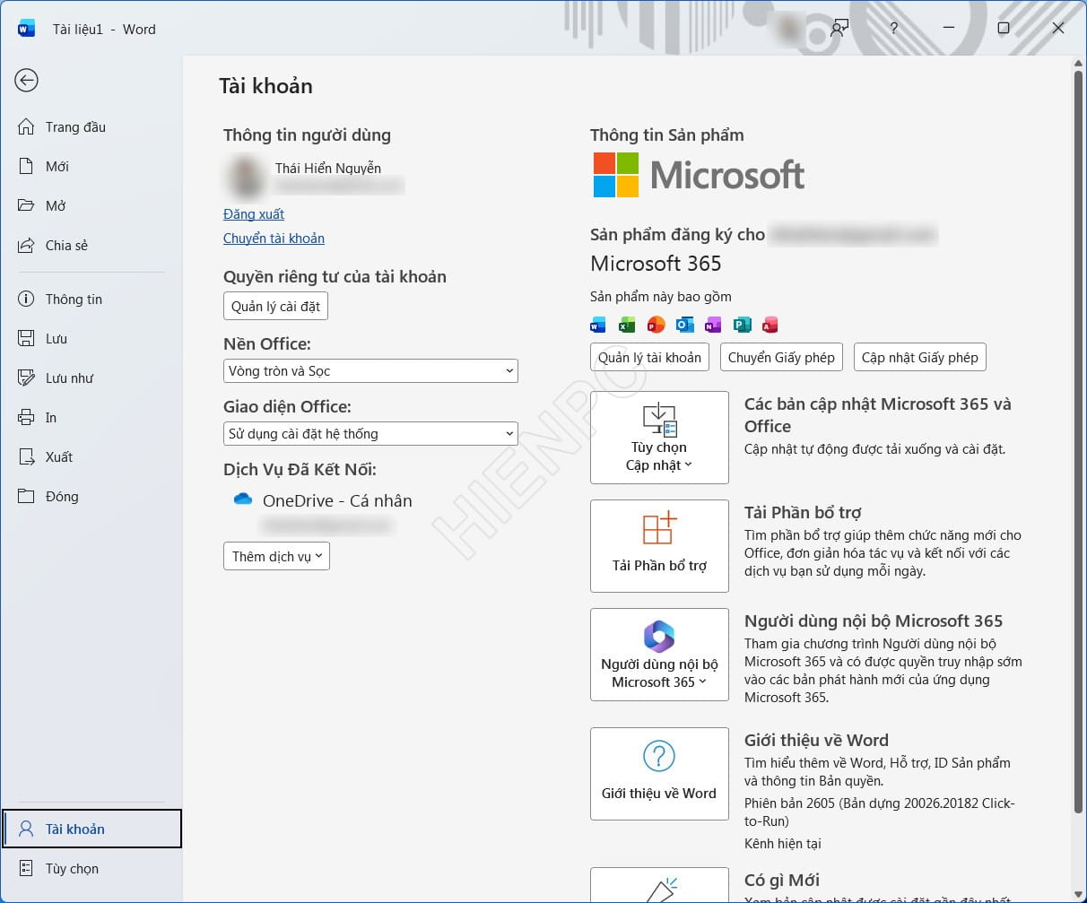Click the user avatar in title bar
The height and width of the screenshot is (903, 1087).
(x=790, y=28)
